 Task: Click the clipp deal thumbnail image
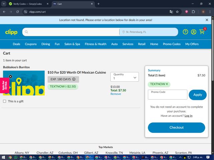pyautogui.click(x=24, y=83)
